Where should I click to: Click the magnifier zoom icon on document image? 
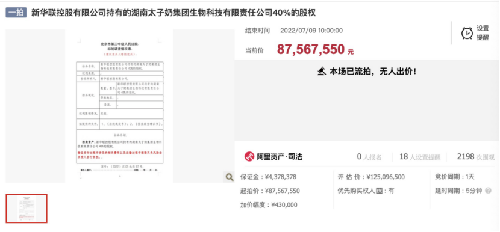[x=229, y=177]
